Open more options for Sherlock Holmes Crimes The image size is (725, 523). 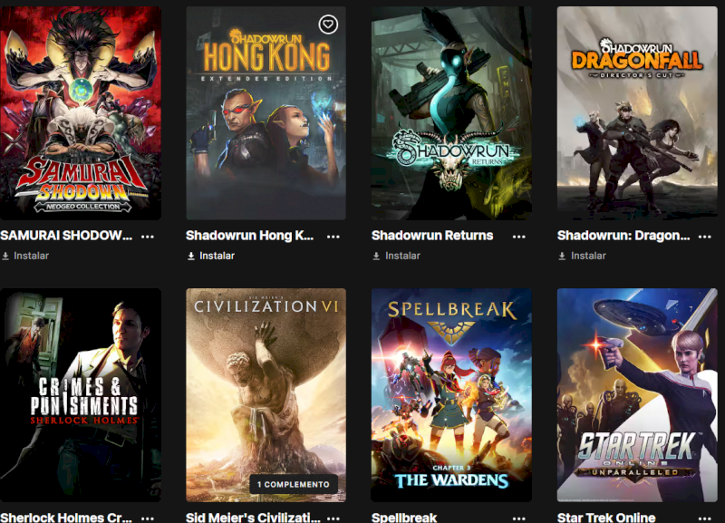pyautogui.click(x=148, y=518)
